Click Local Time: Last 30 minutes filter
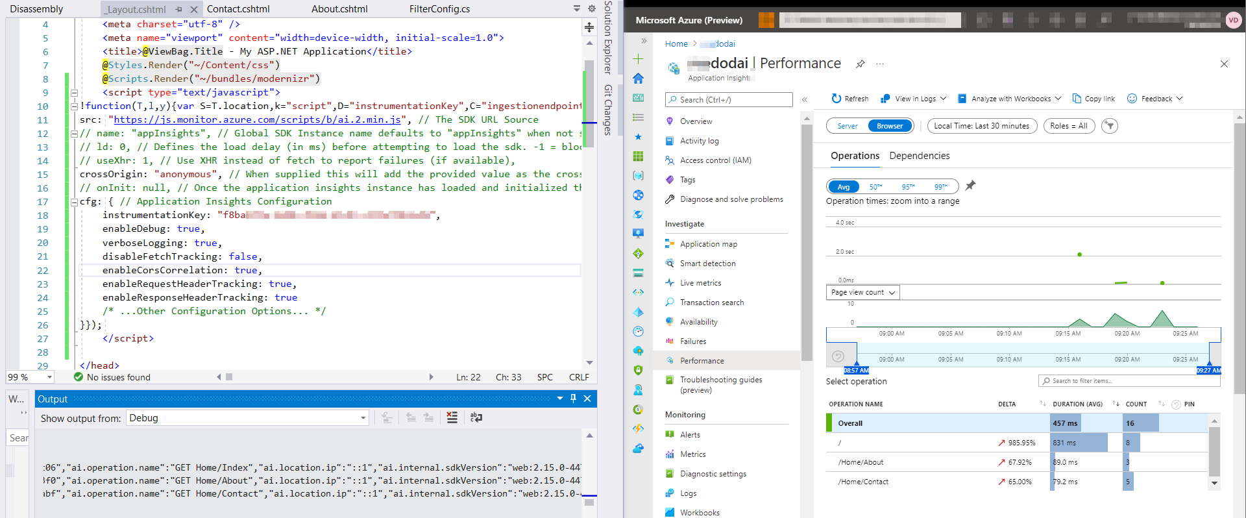This screenshot has height=518, width=1246. point(982,126)
